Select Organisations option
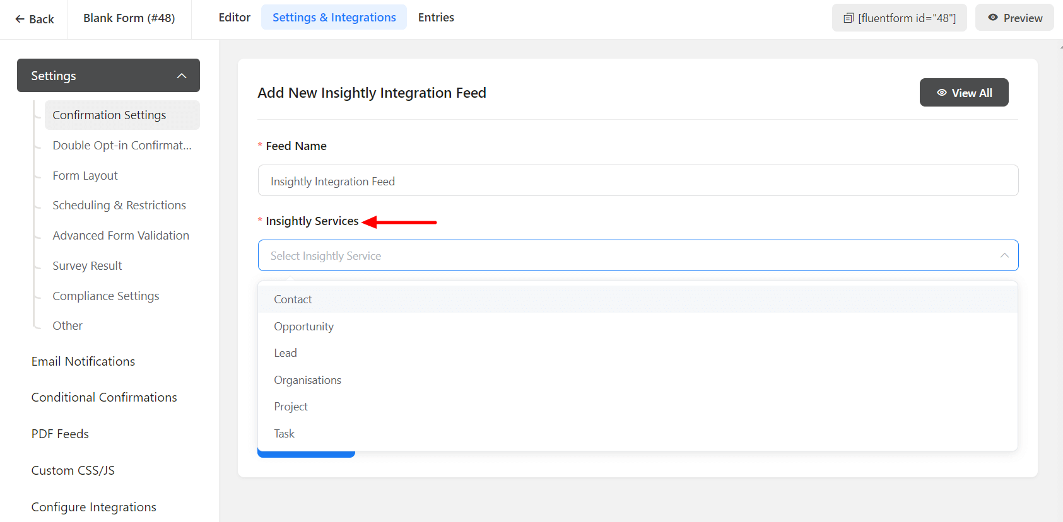Image resolution: width=1063 pixels, height=522 pixels. pyautogui.click(x=307, y=380)
